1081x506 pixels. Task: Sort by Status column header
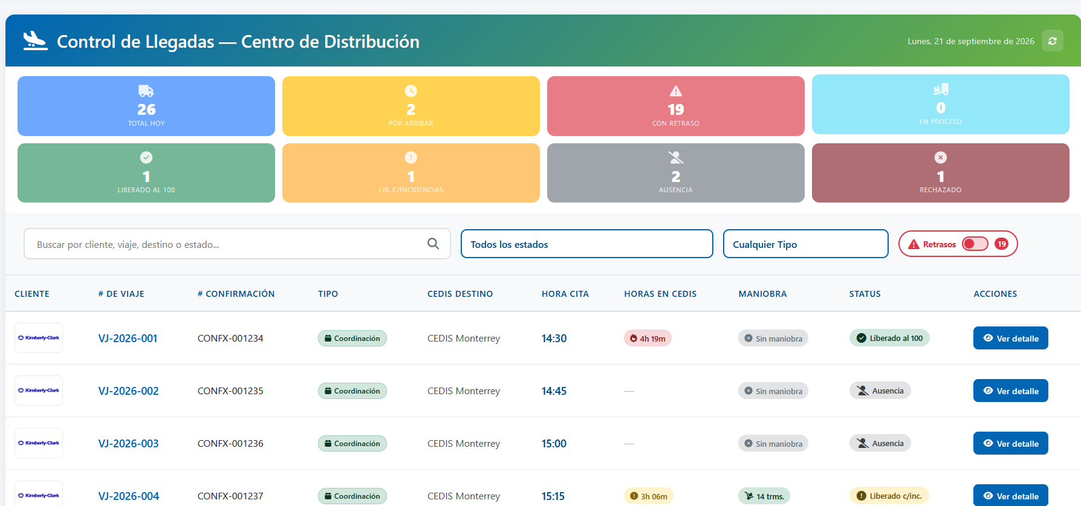(865, 294)
